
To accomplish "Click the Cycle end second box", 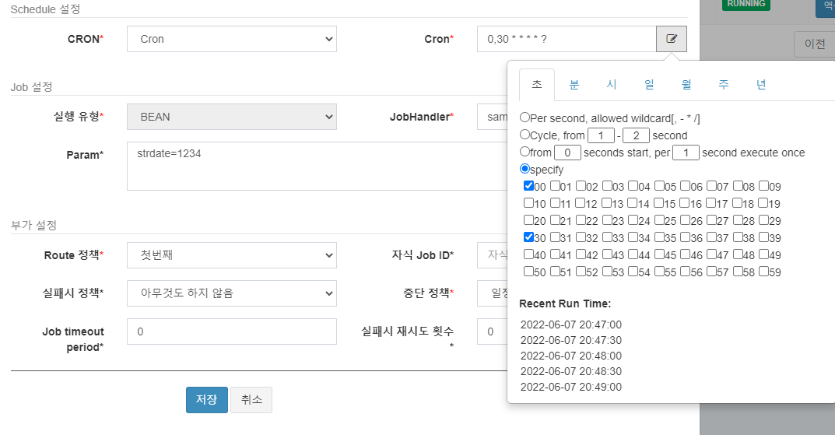I will [x=636, y=135].
